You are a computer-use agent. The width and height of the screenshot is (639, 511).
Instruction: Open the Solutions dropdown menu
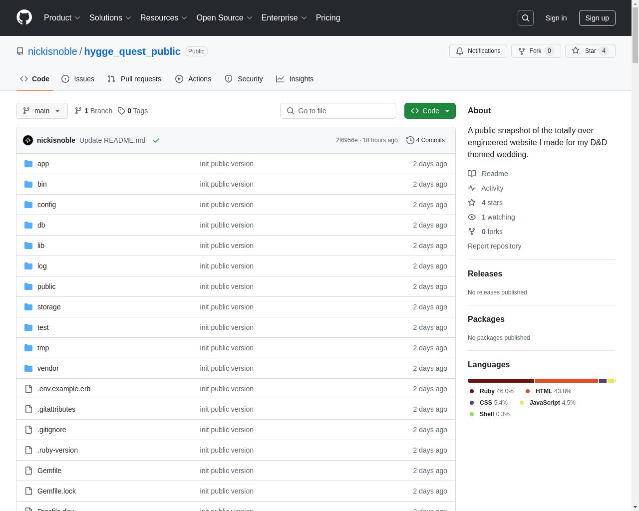pos(110,18)
